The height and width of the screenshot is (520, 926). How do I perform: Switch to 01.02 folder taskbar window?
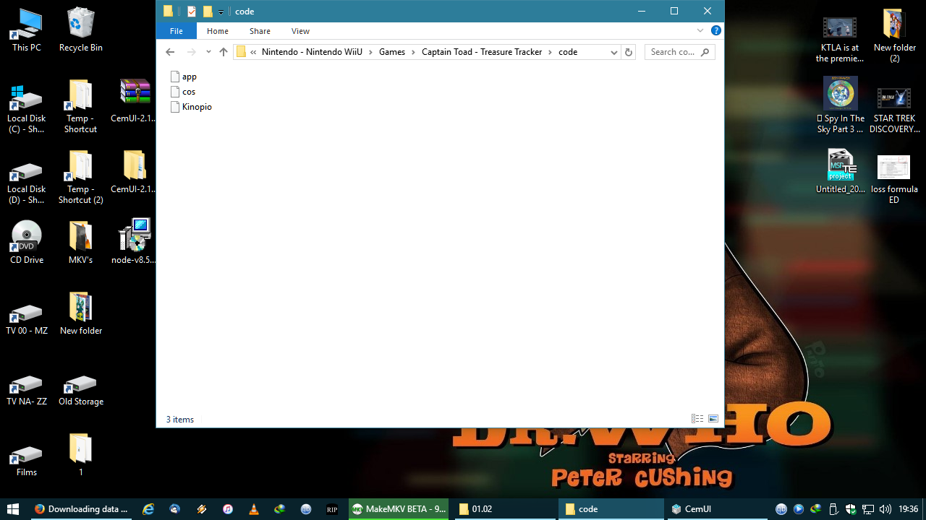(504, 509)
